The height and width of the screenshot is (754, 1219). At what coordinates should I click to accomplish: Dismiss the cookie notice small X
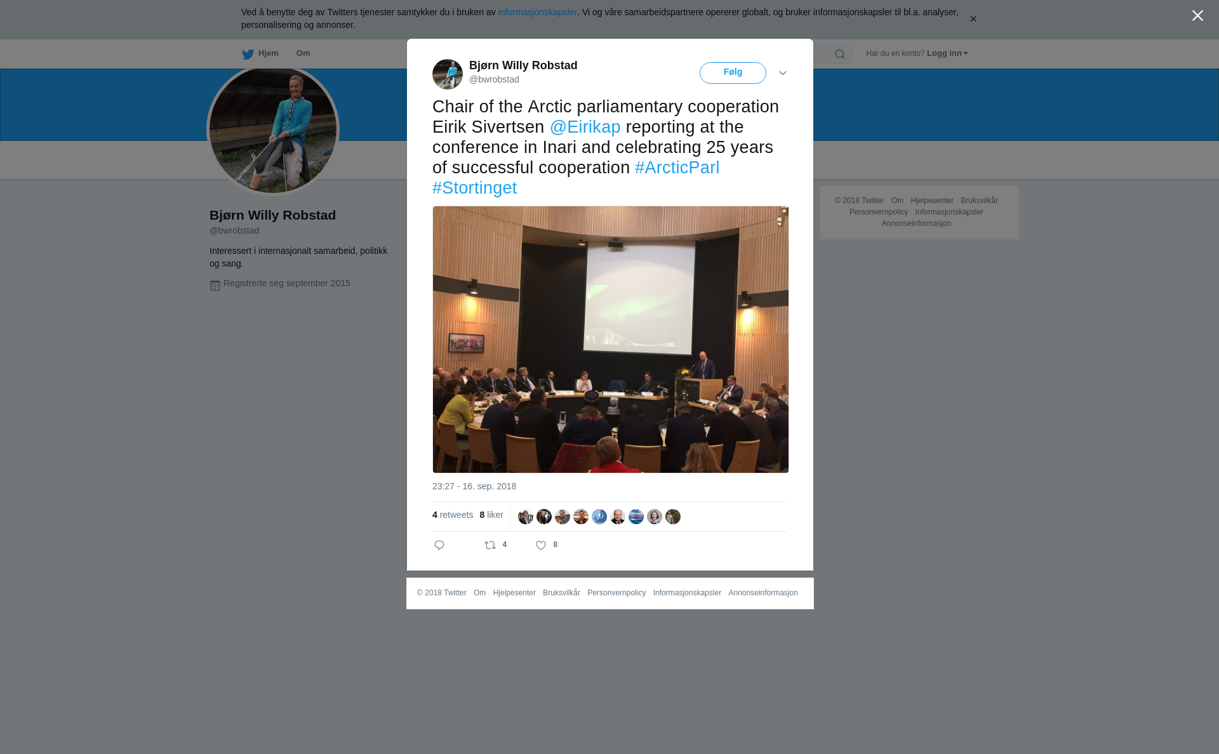[x=973, y=19]
